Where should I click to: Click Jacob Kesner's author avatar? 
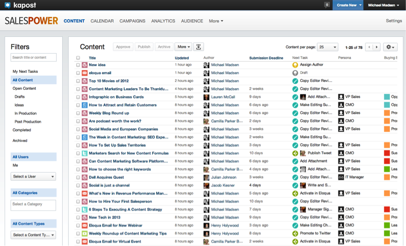pyautogui.click(x=207, y=186)
